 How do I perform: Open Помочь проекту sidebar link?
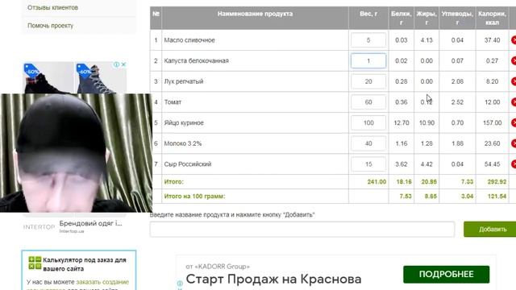[50, 25]
